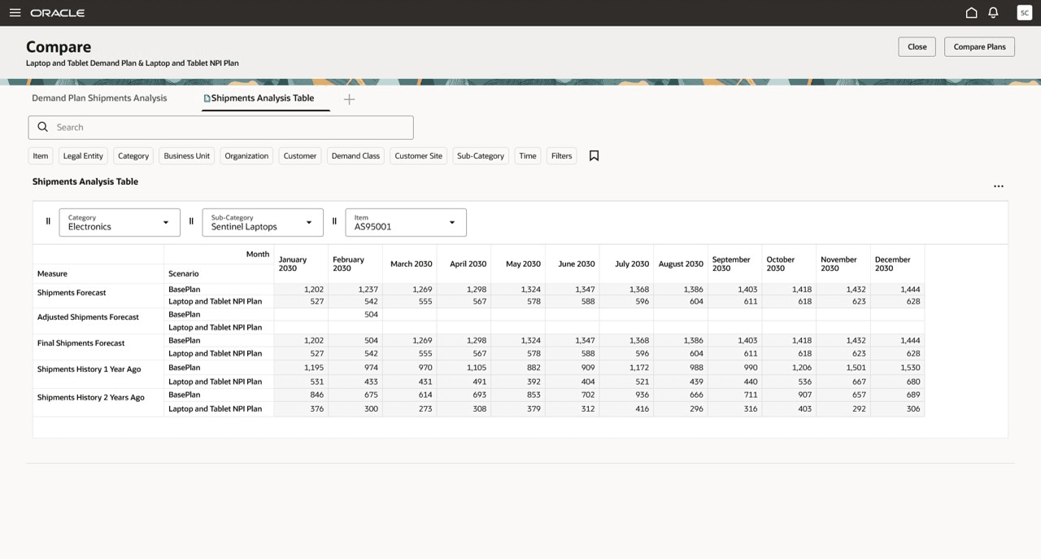Click the bookmark saved filters icon
Viewport: 1041px width, 559px height.
[594, 155]
